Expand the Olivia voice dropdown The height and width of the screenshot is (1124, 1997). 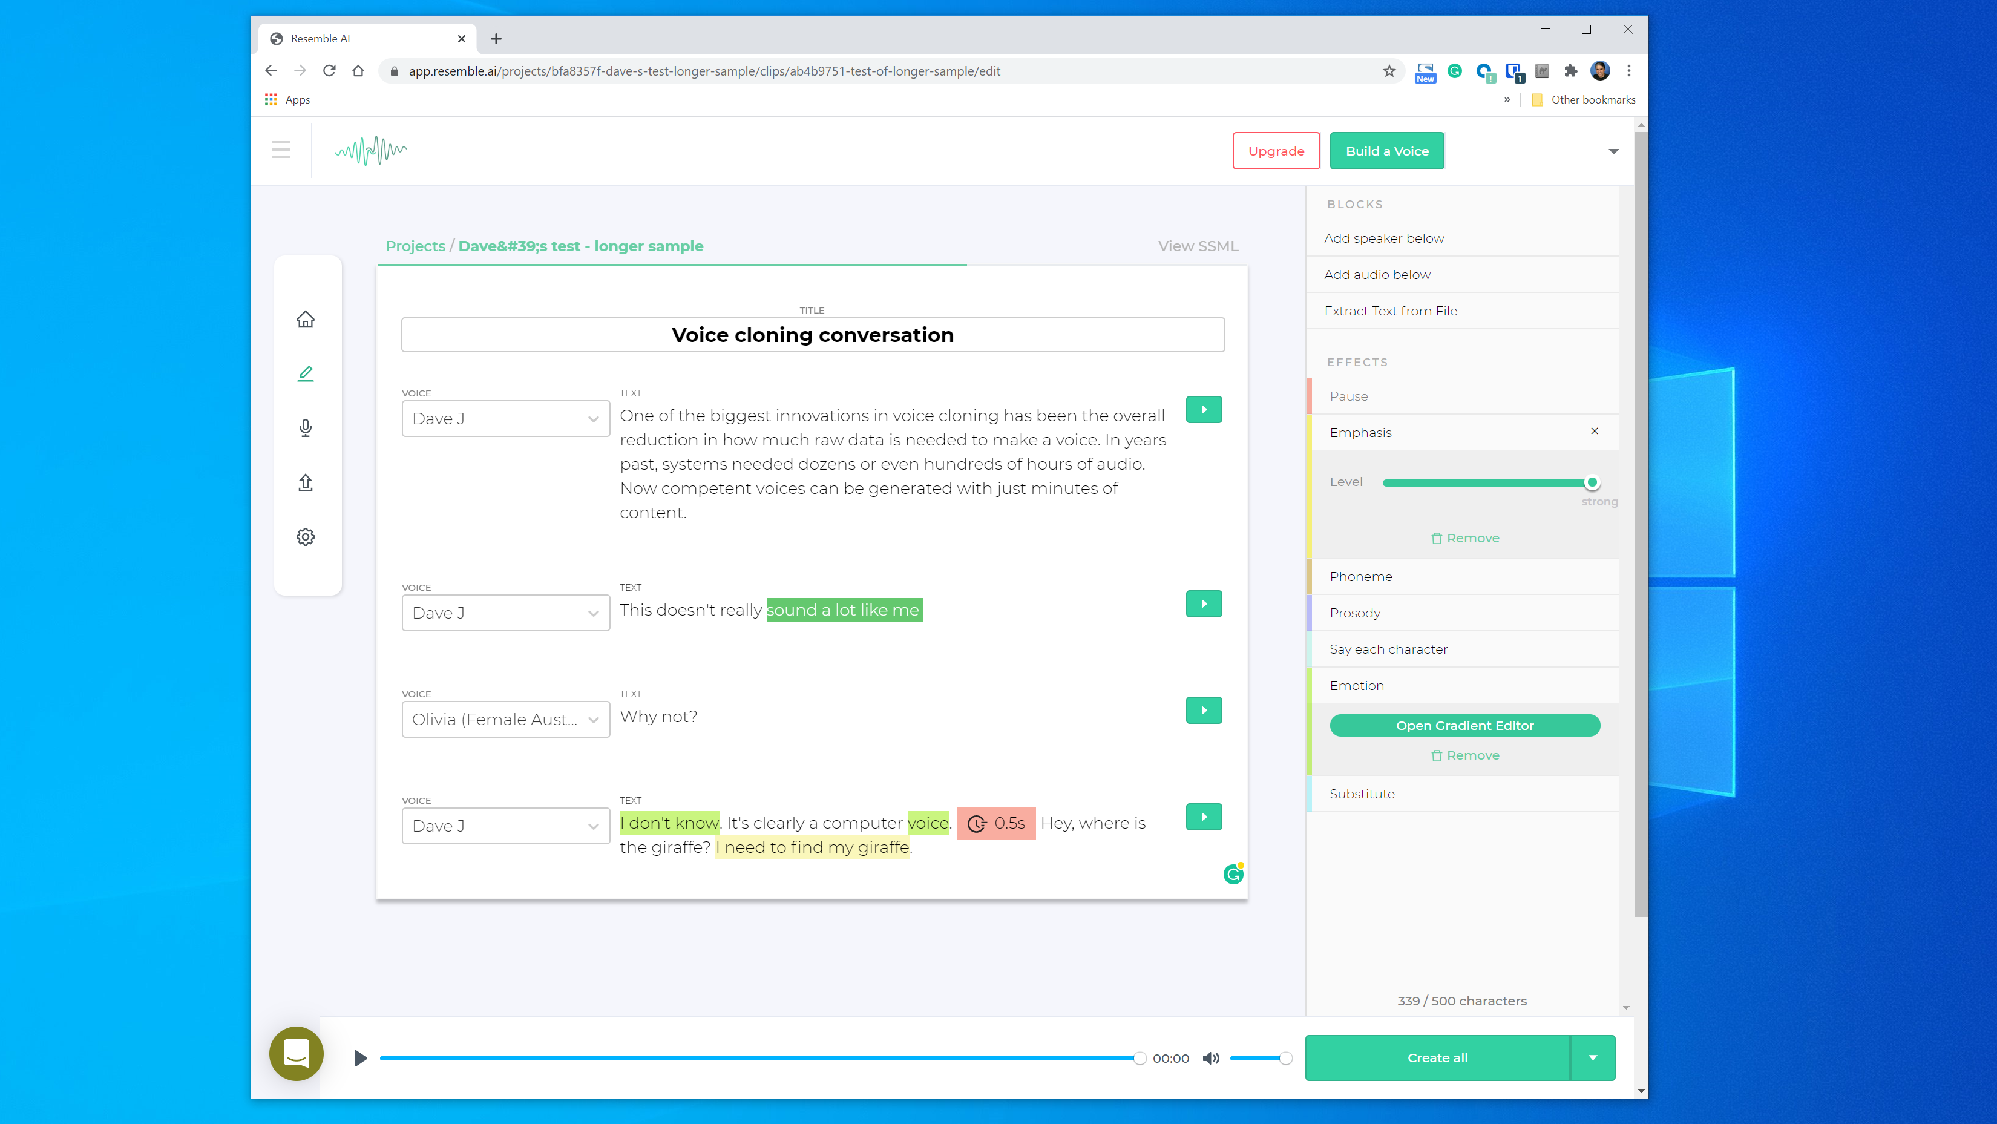click(x=505, y=719)
